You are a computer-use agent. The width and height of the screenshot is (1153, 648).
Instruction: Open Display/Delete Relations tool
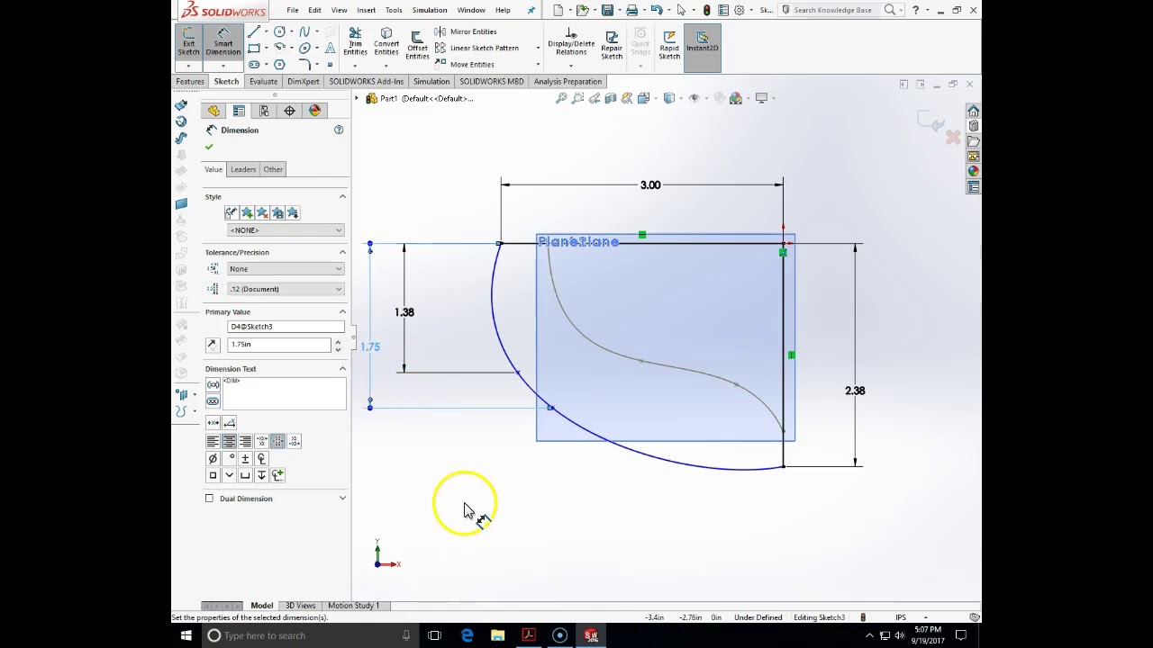(571, 42)
